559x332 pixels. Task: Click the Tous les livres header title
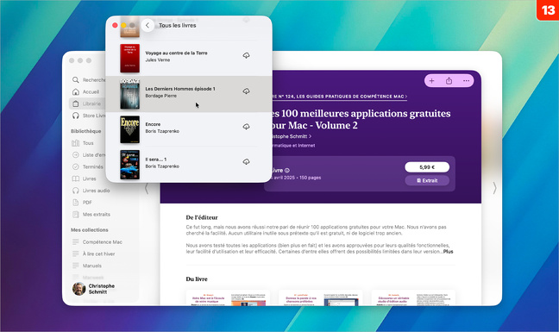[177, 25]
